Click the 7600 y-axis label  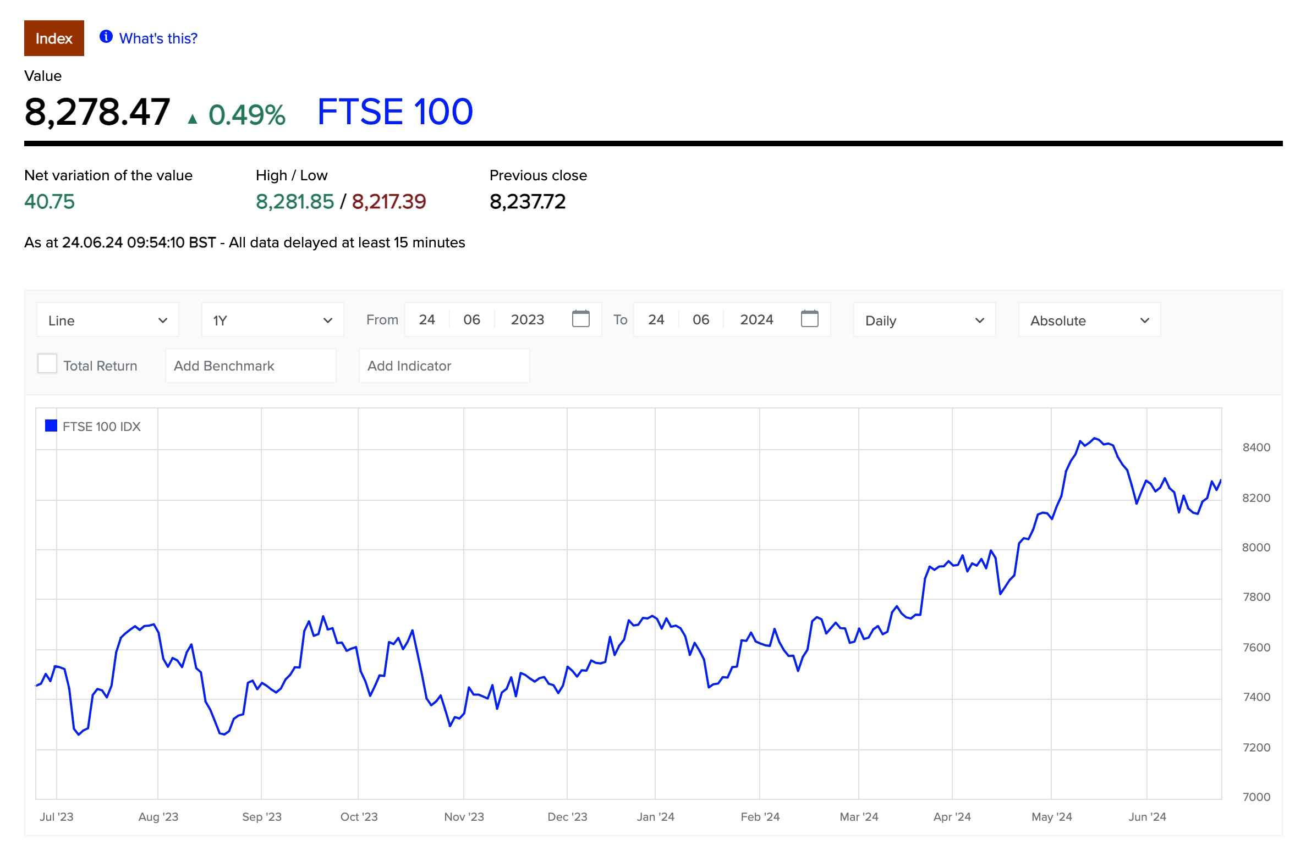click(1256, 647)
